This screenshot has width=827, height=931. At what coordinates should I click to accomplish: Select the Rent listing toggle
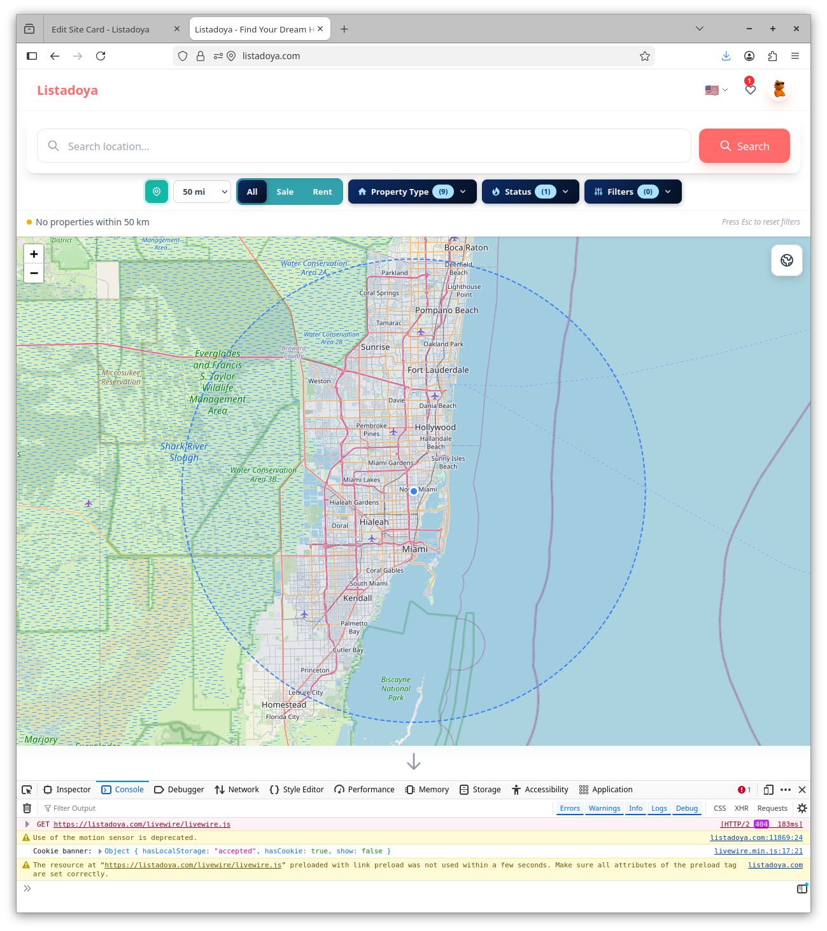point(322,192)
